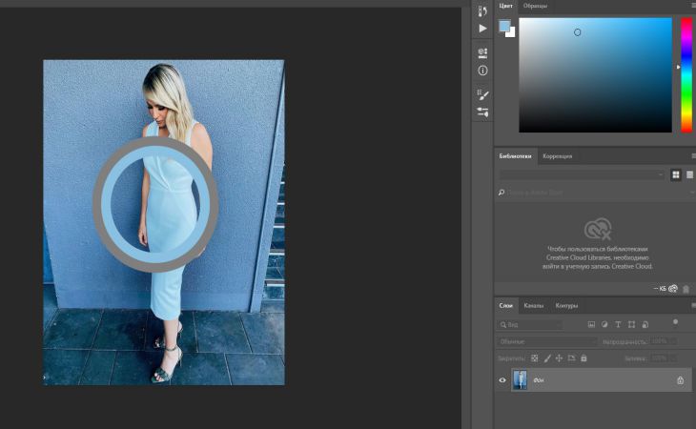Viewport: 696px width, 429px height.
Task: Click the Adobe Stock search field
Action: (597, 193)
